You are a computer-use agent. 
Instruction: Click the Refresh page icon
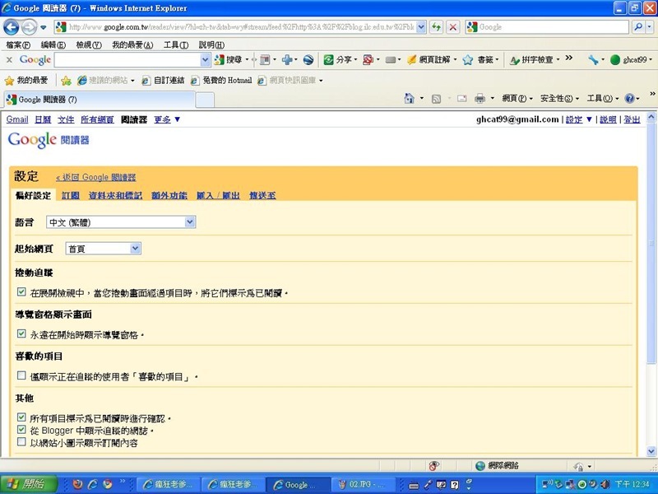(x=437, y=27)
